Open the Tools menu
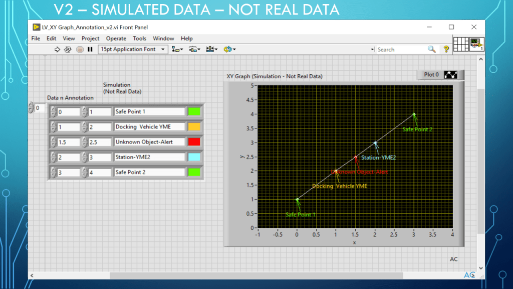The image size is (513, 289). 139,39
